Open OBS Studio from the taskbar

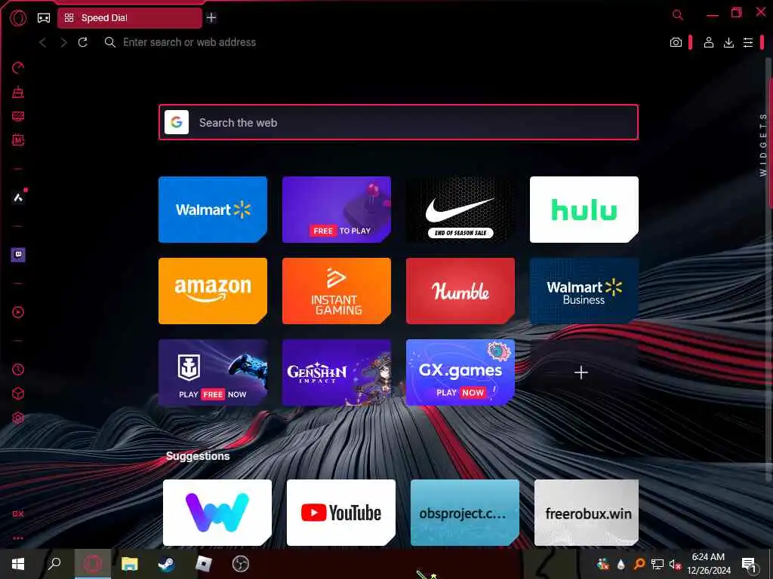241,564
